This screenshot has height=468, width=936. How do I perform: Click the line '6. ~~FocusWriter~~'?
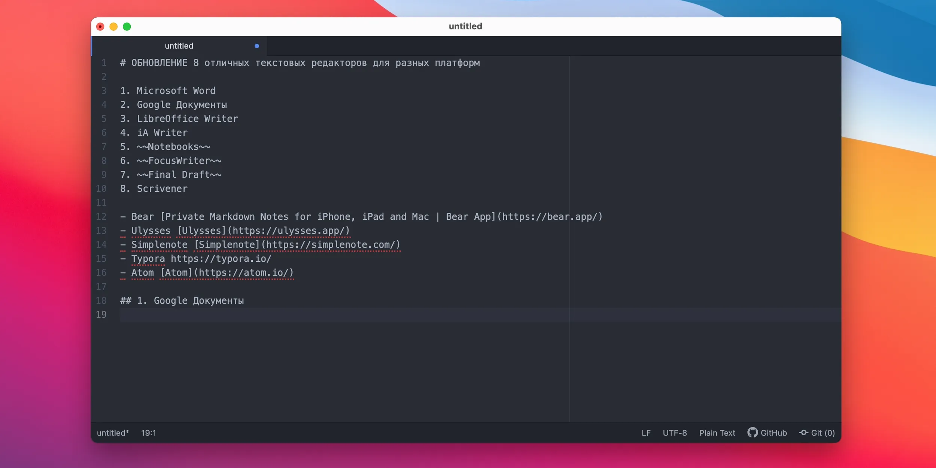pos(171,161)
